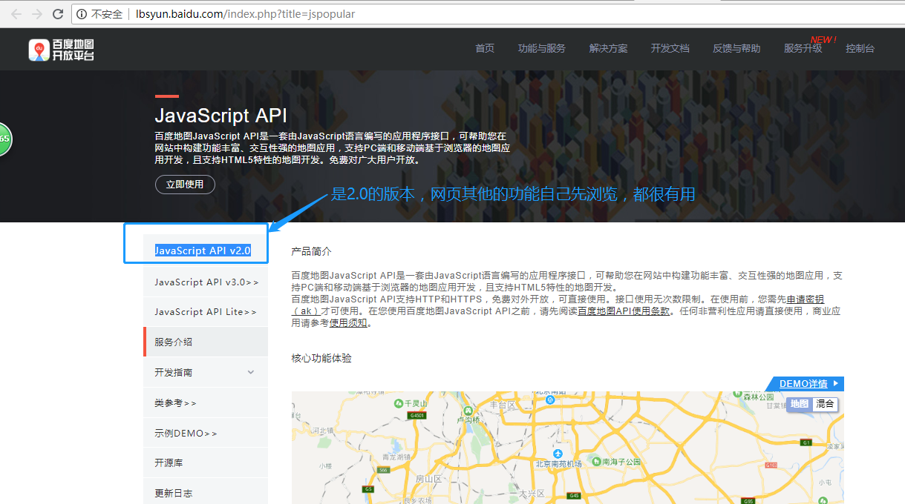Viewport: 905px width, 504px height.
Task: Open the 功能与服务 nav menu
Action: [541, 48]
